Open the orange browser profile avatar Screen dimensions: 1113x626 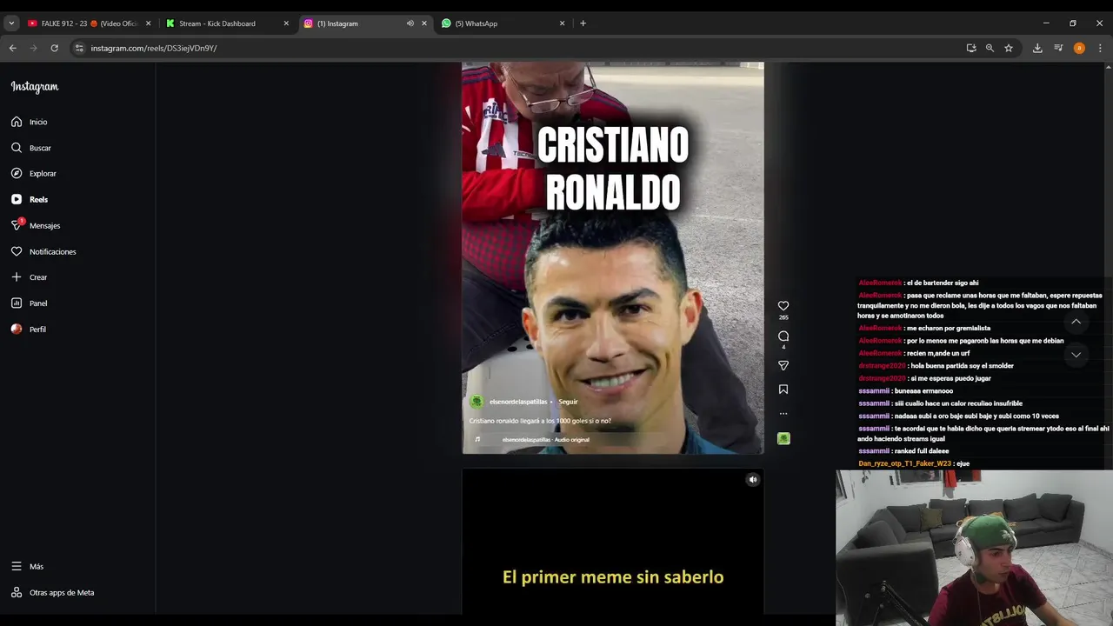point(1079,48)
